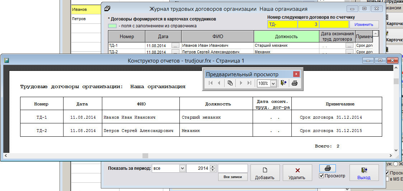The height and width of the screenshot is (191, 403).
Task: Toggle the Просмотр checkbox
Action: coord(322,176)
